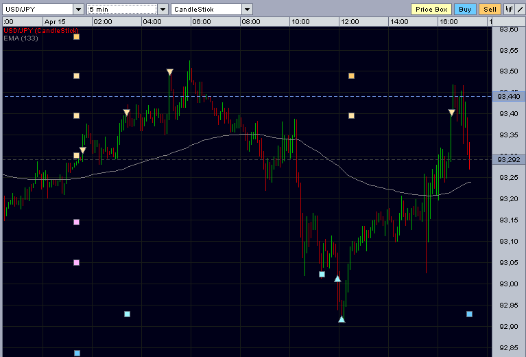
Task: Click the 93,440 price line label
Action: click(509, 97)
